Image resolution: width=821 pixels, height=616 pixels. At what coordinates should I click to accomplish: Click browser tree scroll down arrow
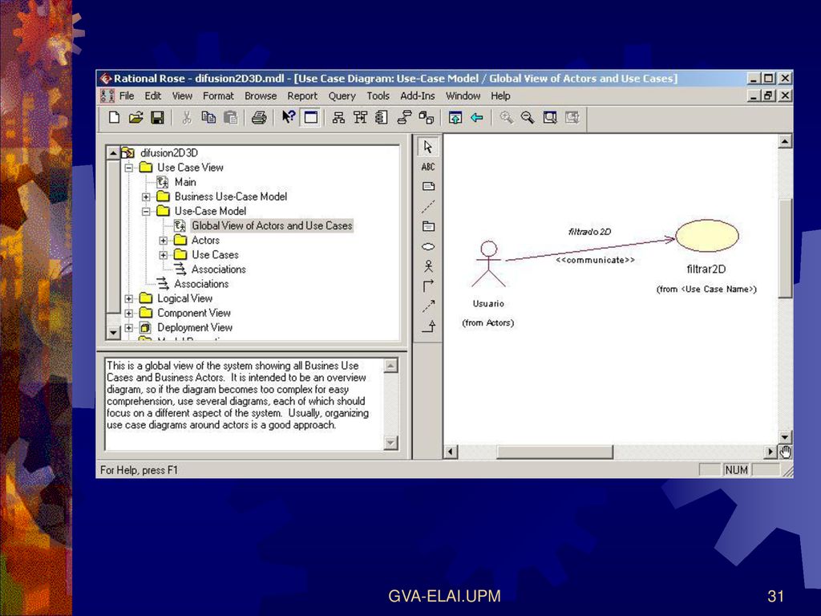[x=113, y=332]
